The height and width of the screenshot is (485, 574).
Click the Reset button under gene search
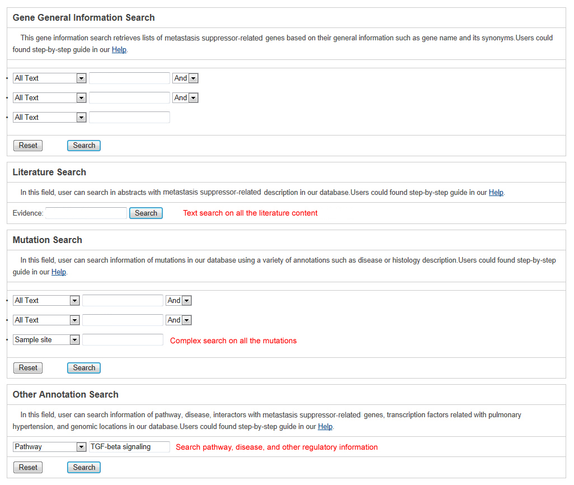pyautogui.click(x=28, y=146)
